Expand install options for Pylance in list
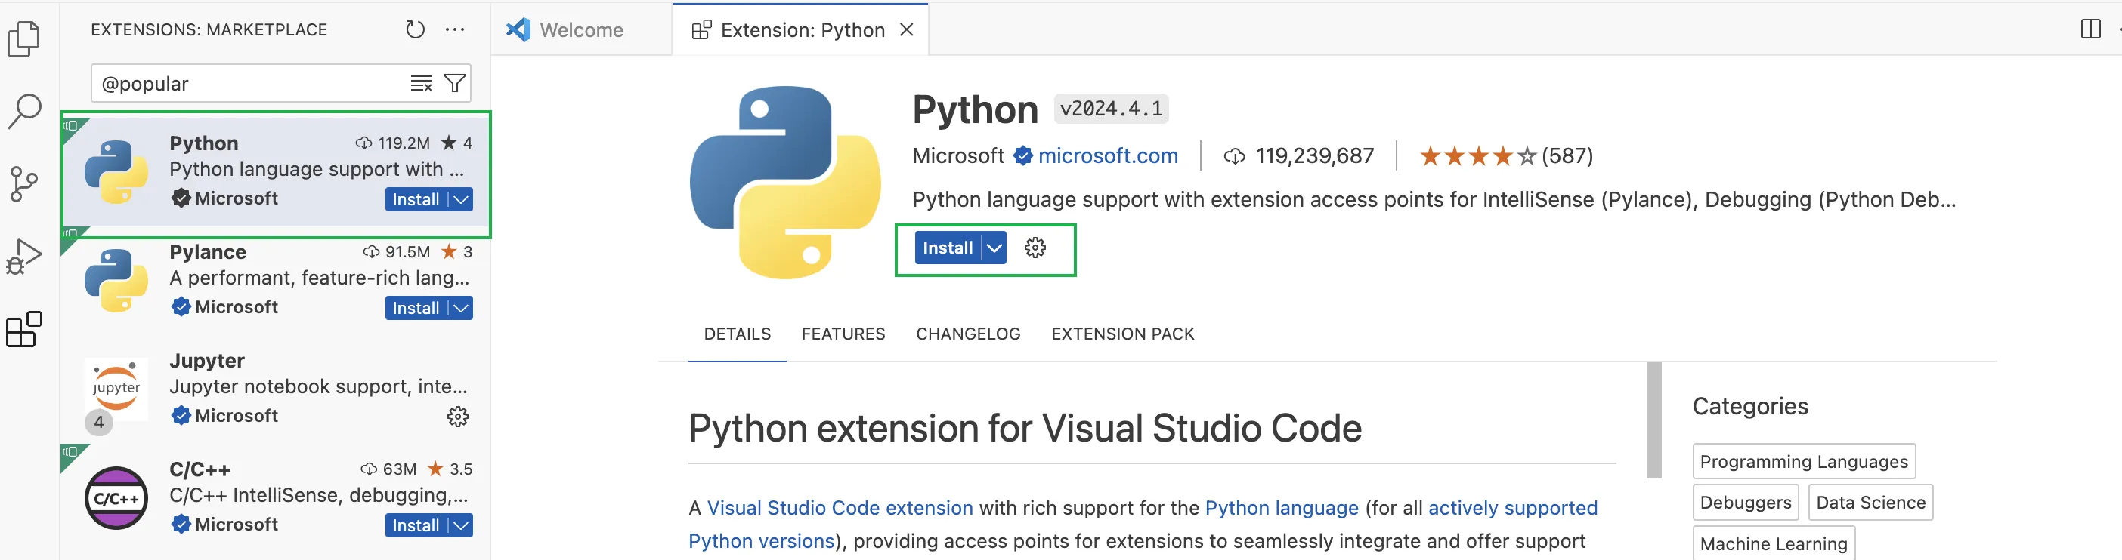 461,309
